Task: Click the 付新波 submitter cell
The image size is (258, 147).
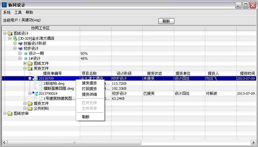Action: coord(212,94)
